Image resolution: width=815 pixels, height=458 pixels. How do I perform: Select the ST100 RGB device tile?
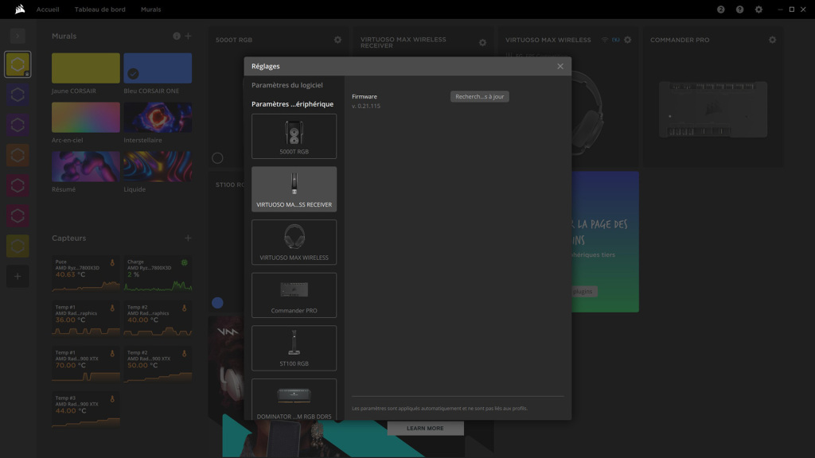(294, 348)
